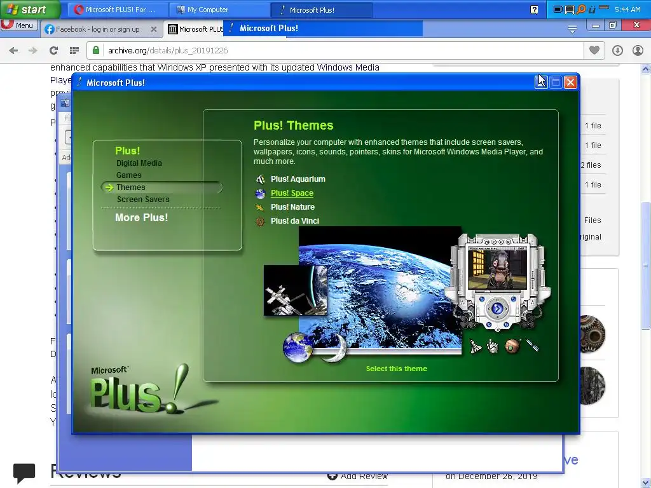Image resolution: width=651 pixels, height=488 pixels.
Task: Click the Windows start button
Action: tap(30, 9)
